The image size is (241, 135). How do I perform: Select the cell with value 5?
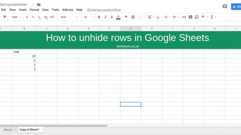pyautogui.click(x=24, y=61)
